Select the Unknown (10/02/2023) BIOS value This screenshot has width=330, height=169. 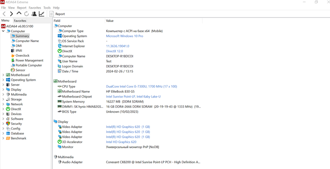click(122, 112)
